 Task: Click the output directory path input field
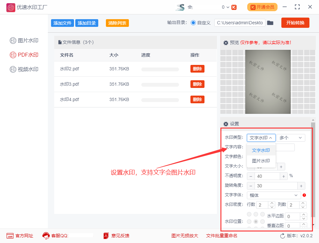pos(240,23)
